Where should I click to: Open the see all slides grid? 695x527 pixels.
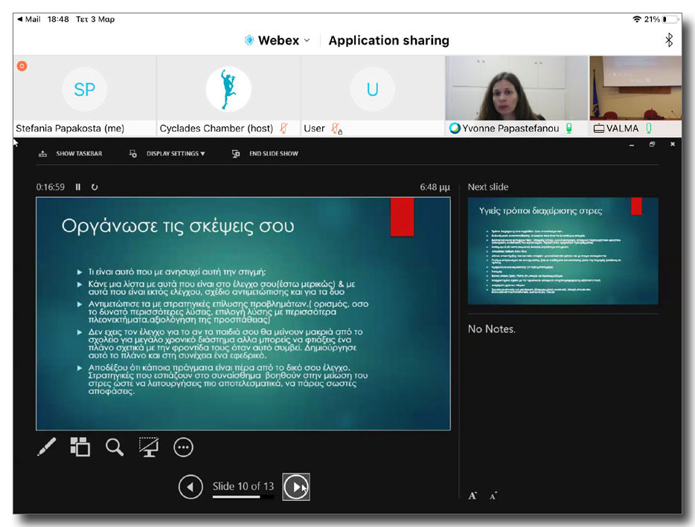point(80,447)
